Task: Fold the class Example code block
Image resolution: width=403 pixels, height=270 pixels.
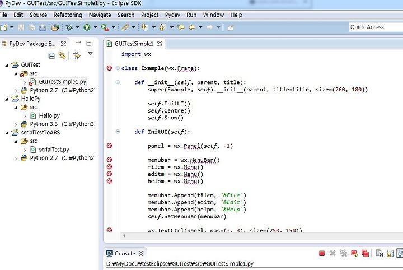Action: pyautogui.click(x=118, y=68)
